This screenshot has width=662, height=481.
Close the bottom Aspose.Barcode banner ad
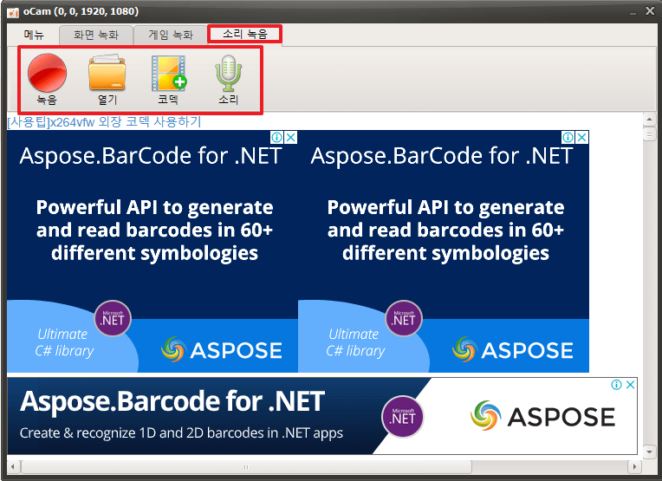click(x=630, y=384)
